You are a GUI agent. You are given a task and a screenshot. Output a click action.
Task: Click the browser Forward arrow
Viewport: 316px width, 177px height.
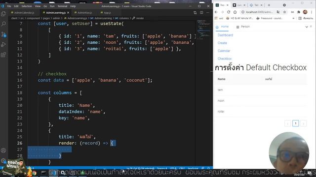pos(222,12)
